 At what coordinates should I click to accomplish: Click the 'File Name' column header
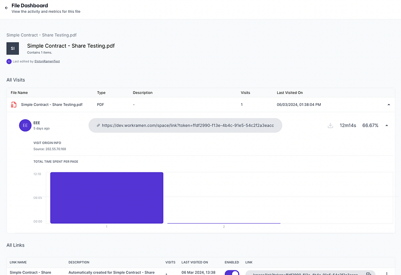tap(19, 93)
